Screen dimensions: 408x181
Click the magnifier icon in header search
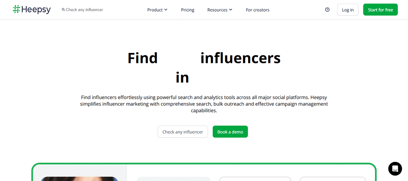coord(63,10)
